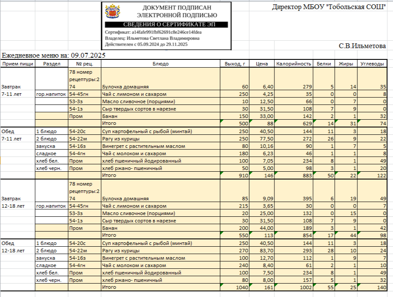393x297 pixels.
Task: Select output total '500' for breakfast 7-11
Action: coord(235,124)
